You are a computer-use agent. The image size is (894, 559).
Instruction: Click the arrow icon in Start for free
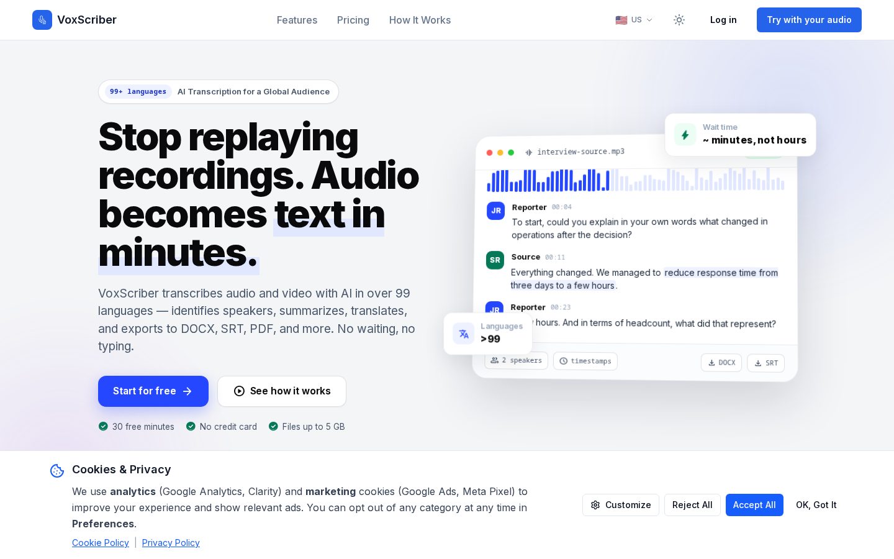[187, 391]
